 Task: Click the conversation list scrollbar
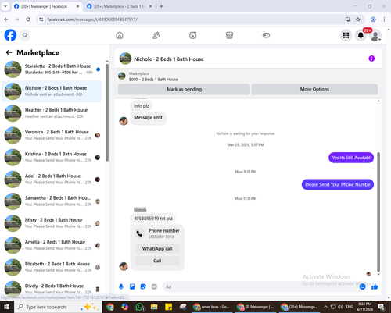click(107, 112)
